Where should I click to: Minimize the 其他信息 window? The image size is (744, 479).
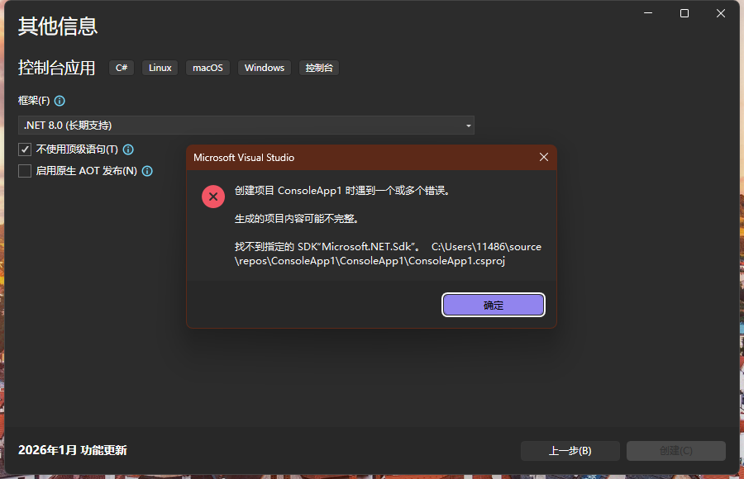[648, 13]
